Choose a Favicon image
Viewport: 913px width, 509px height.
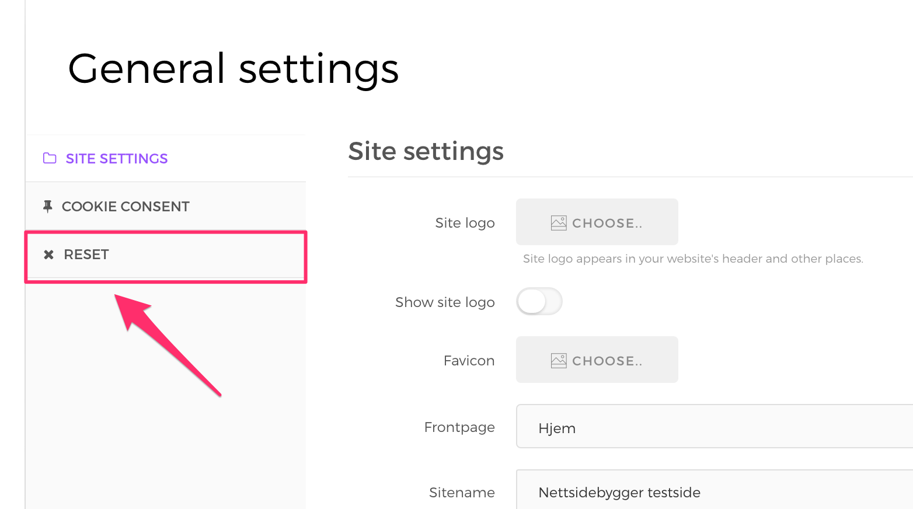tap(597, 360)
